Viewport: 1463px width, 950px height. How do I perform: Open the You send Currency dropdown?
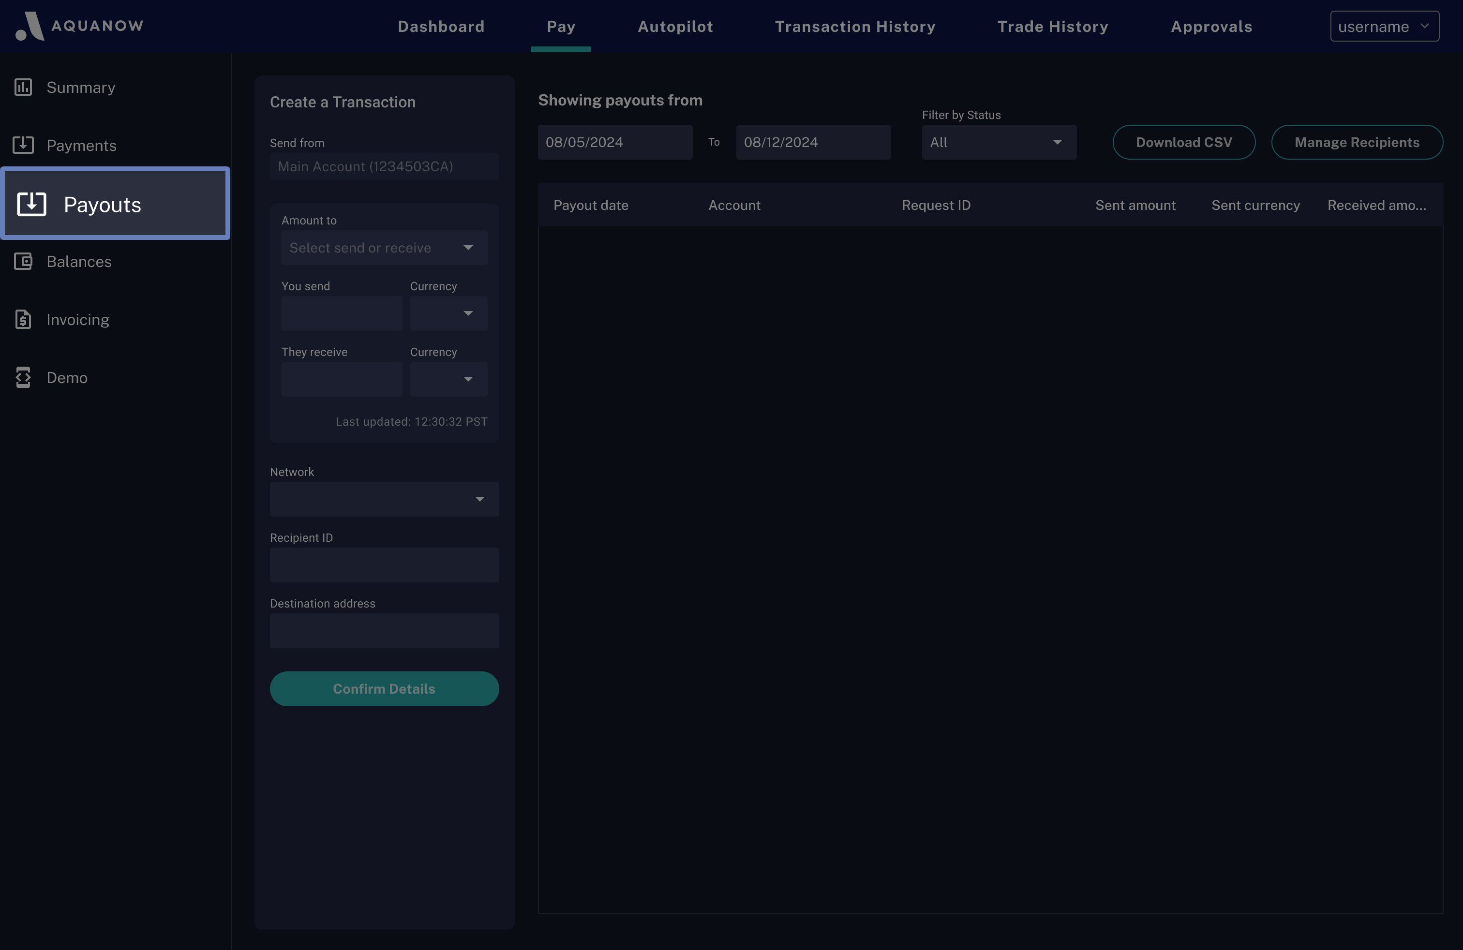click(x=448, y=313)
